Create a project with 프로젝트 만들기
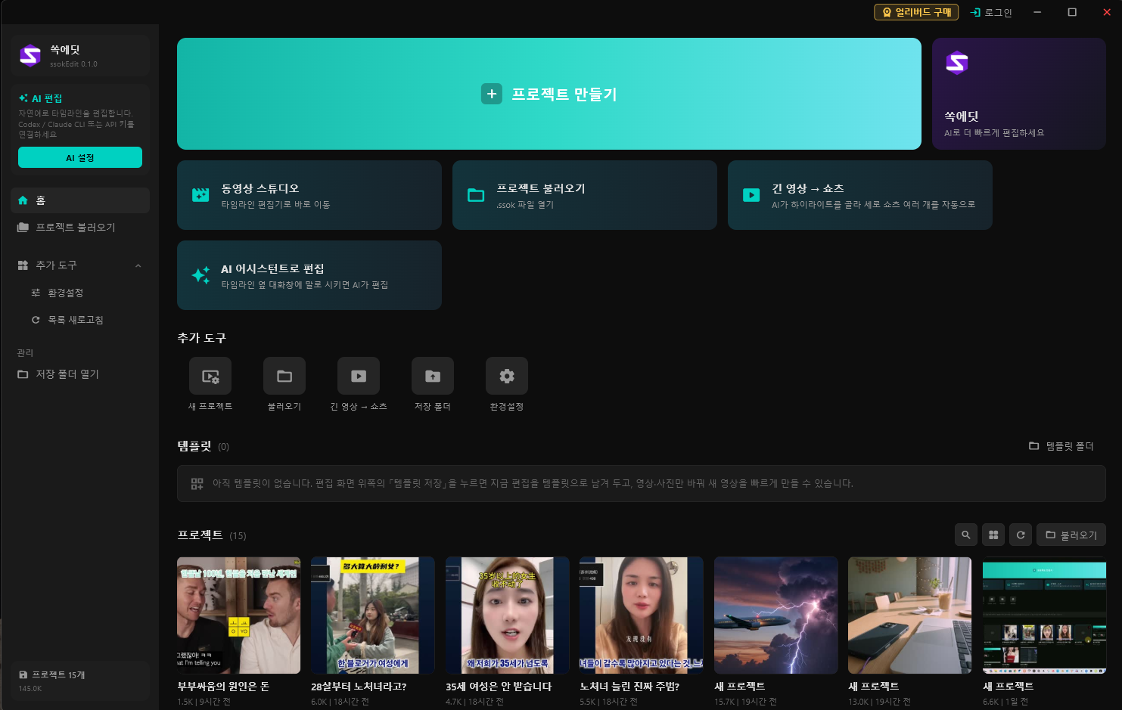The height and width of the screenshot is (710, 1122). pyautogui.click(x=549, y=94)
